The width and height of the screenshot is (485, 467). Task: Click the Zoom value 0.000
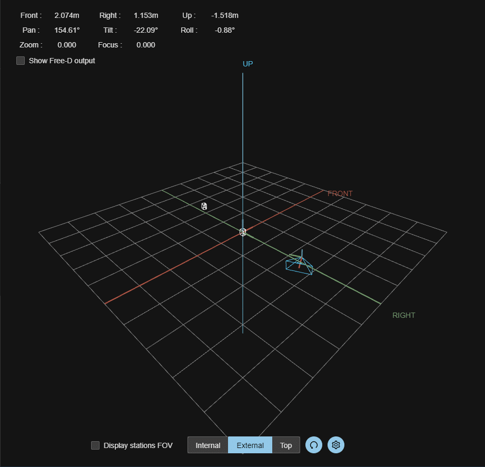coord(67,45)
